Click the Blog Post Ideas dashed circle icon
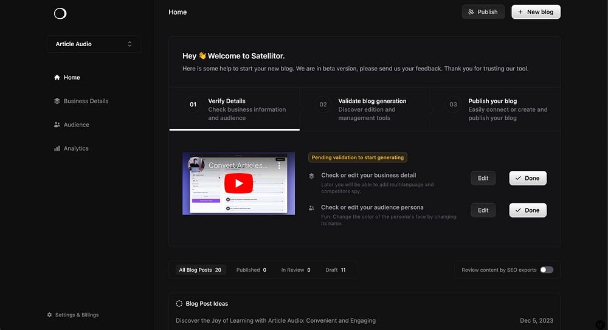 pyautogui.click(x=179, y=304)
